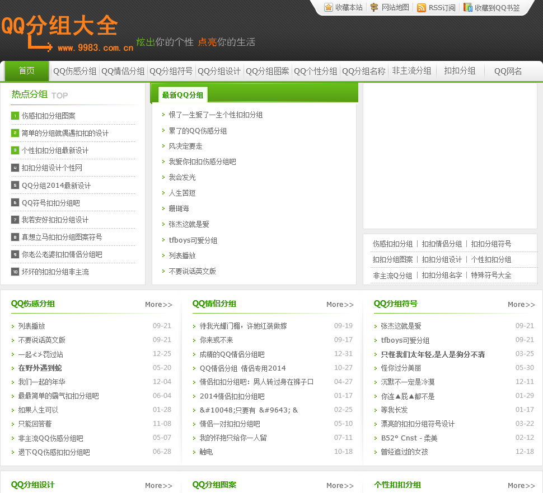Open bold entry 只怪我们太年轻,是人是狗分不清
The width and height of the screenshot is (543, 493).
click(x=433, y=354)
